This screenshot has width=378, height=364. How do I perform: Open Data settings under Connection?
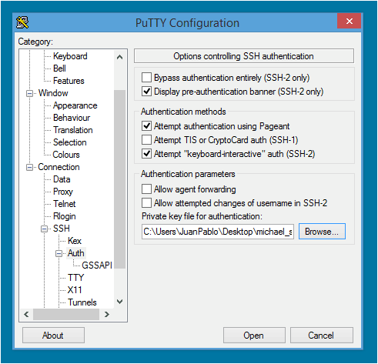point(62,179)
